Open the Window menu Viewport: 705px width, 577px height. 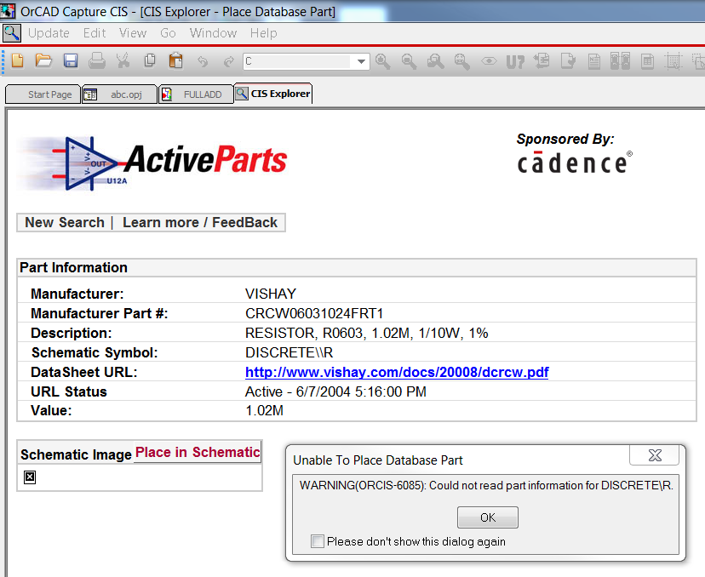click(x=213, y=33)
